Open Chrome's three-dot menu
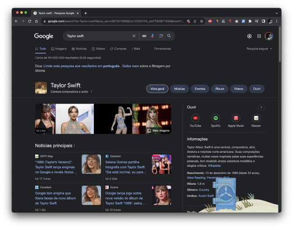Screen dimensions: 293x228 point(277,21)
